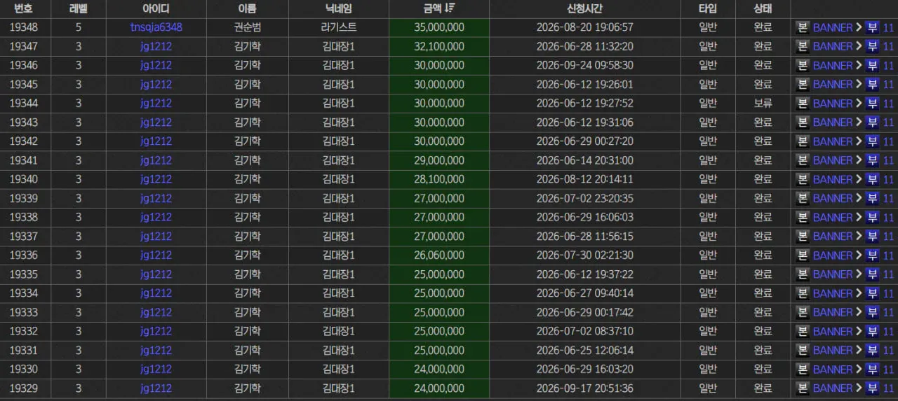The image size is (898, 401).
Task: Click the 본 badge in row 19341
Action: tap(803, 160)
